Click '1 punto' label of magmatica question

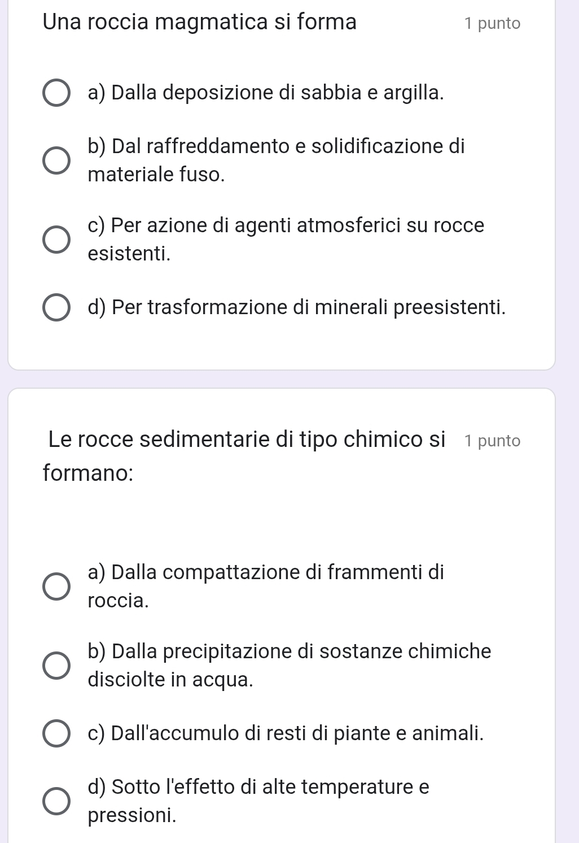492,24
